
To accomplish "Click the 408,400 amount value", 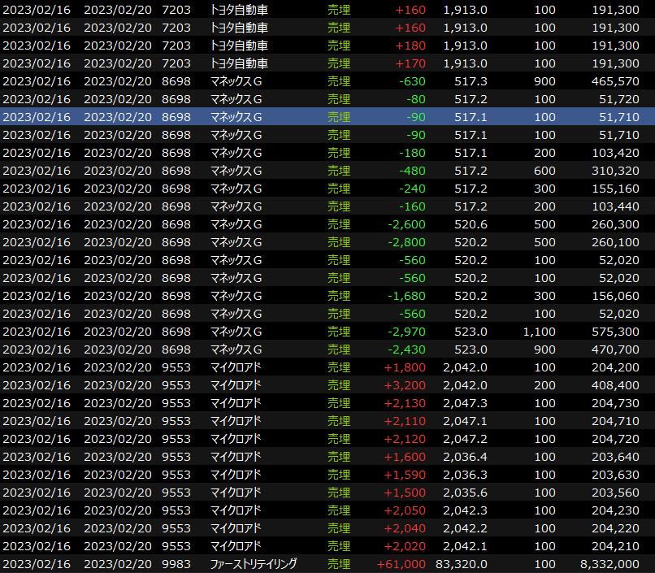I will pos(615,385).
